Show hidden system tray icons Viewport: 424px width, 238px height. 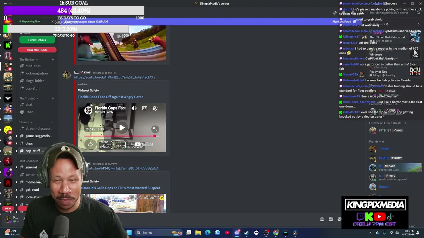coord(370,233)
